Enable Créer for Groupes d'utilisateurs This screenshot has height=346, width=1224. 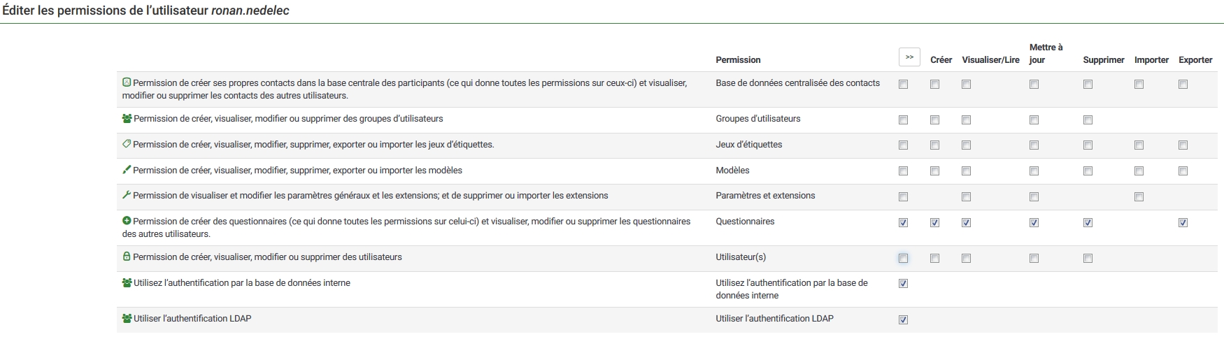[x=934, y=120]
